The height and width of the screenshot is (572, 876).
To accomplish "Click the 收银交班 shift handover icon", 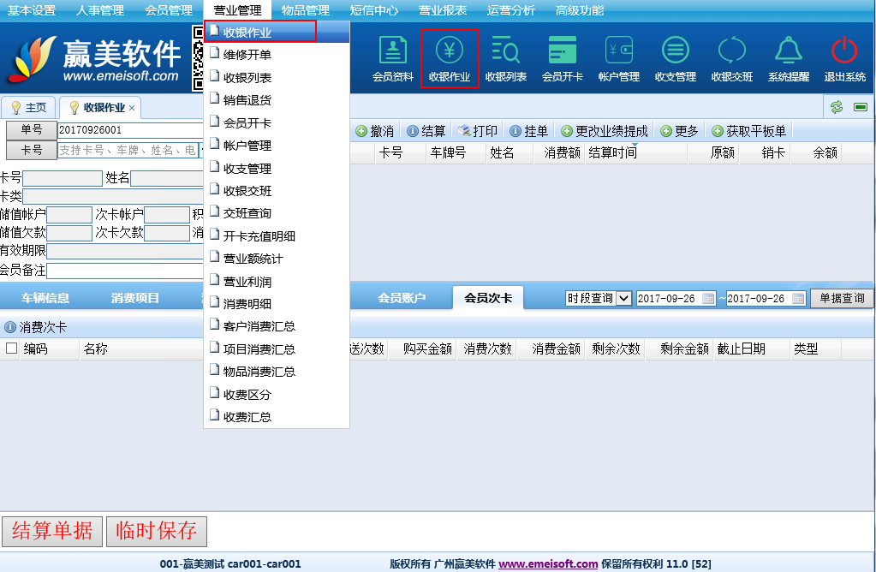I will click(731, 58).
